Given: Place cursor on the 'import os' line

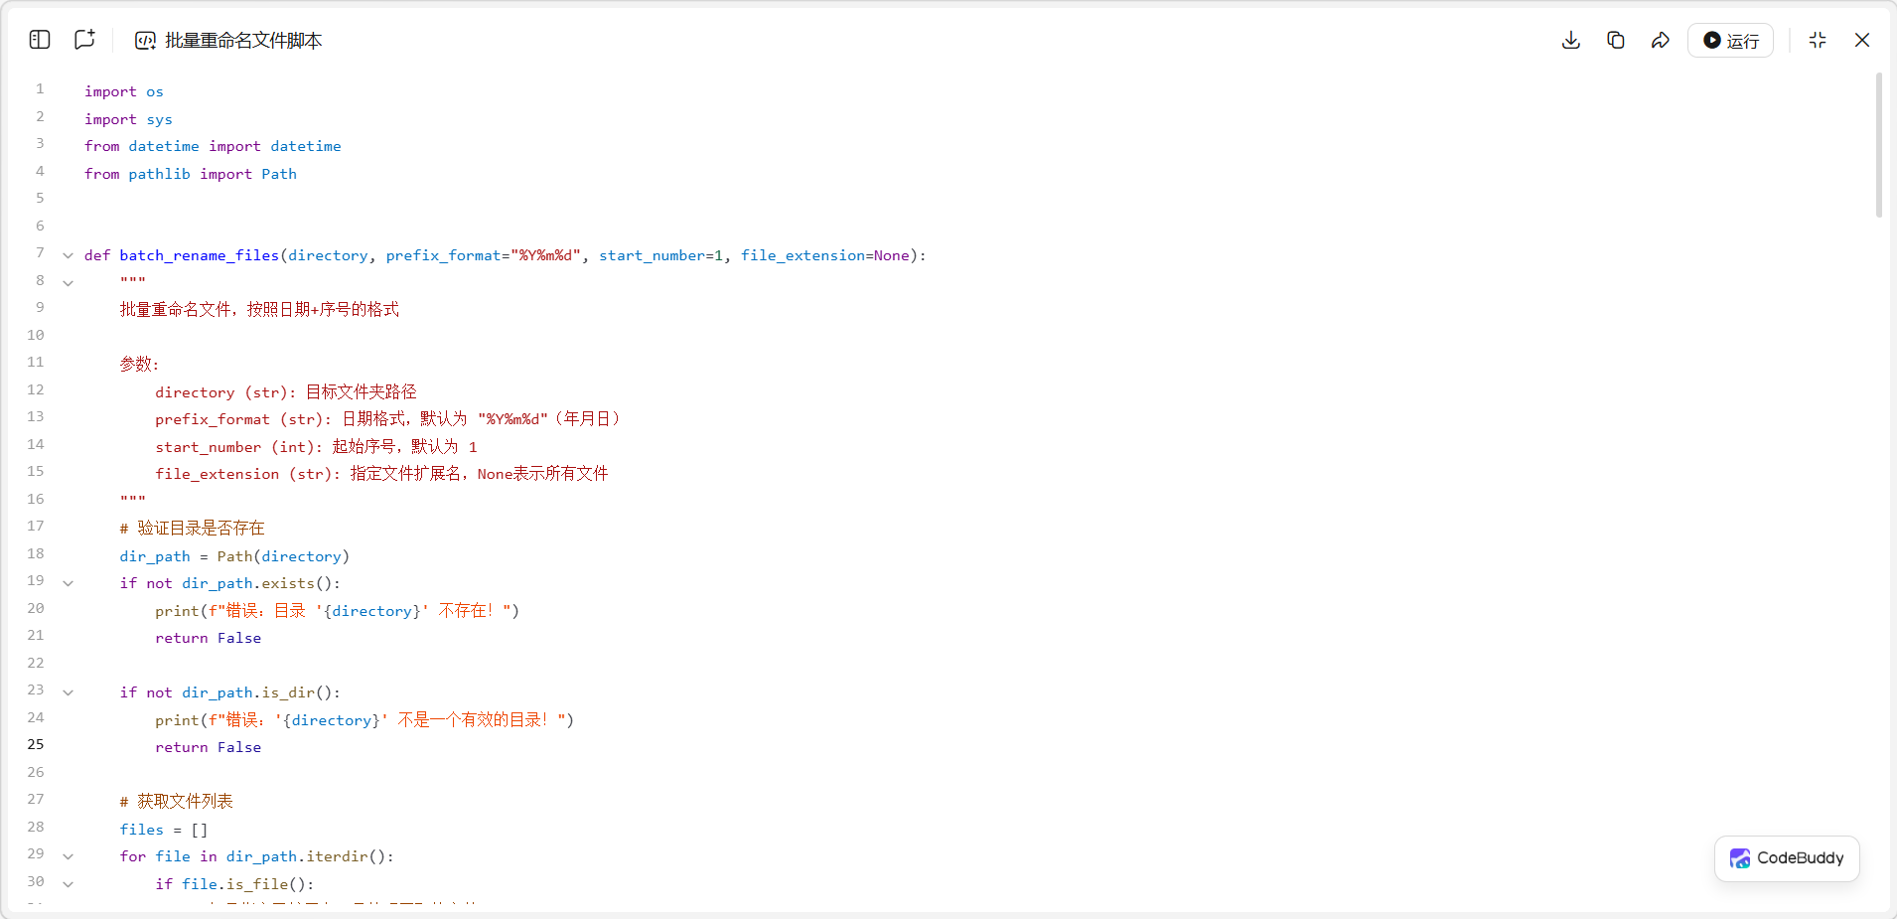Looking at the screenshot, I should click(x=124, y=91).
